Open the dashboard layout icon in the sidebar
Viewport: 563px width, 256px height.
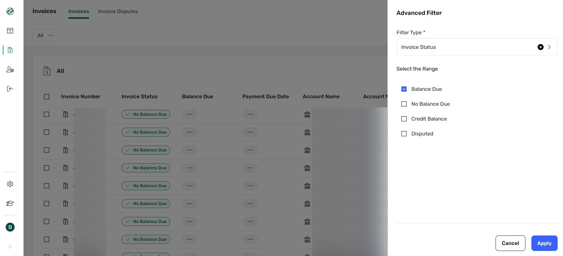tap(10, 31)
